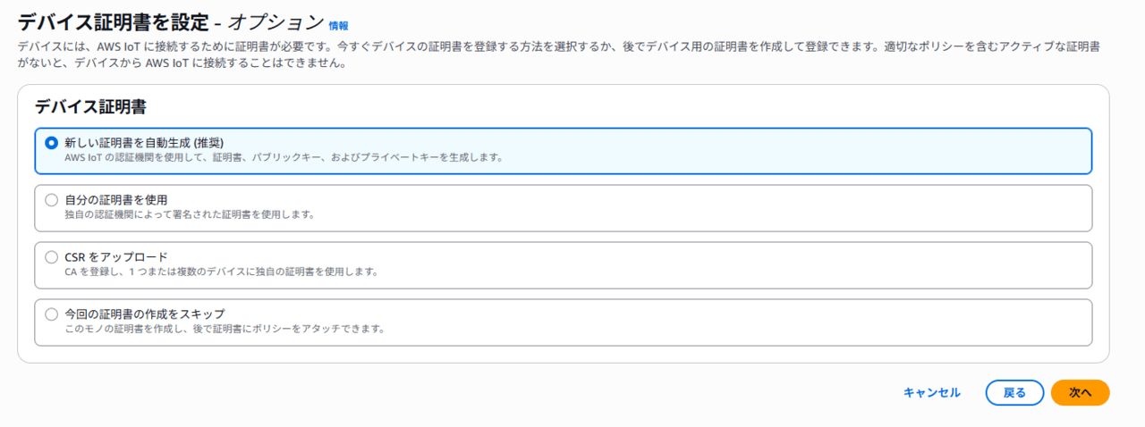
Task: Open the 情報 link beside the title
Action: (338, 27)
